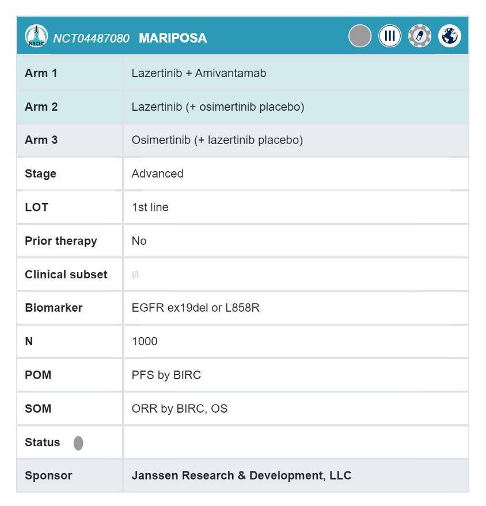Click ORR by BIRC, OS secondary outcome
The image size is (486, 506).
pyautogui.click(x=179, y=409)
